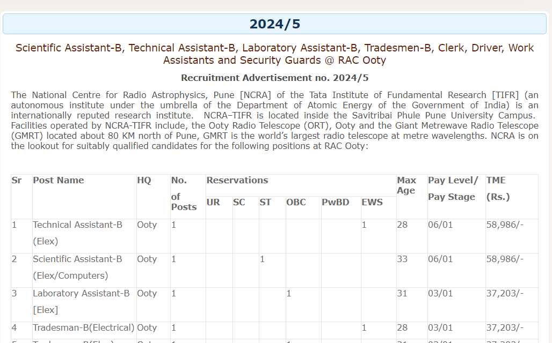Screen dimensions: 552x343
Task: Click number of posts '1' for Tradesman-B(Electrical)
Action: [173, 327]
